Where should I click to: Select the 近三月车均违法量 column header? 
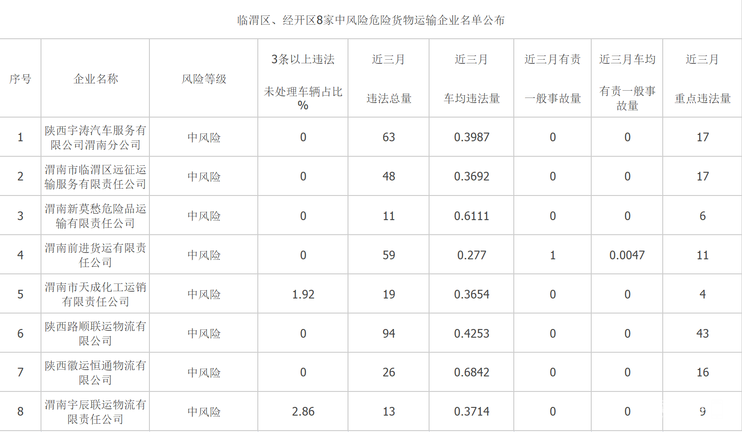click(x=471, y=79)
